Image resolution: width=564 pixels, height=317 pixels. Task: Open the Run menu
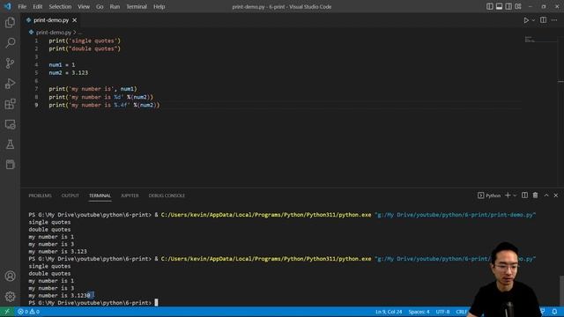115,6
